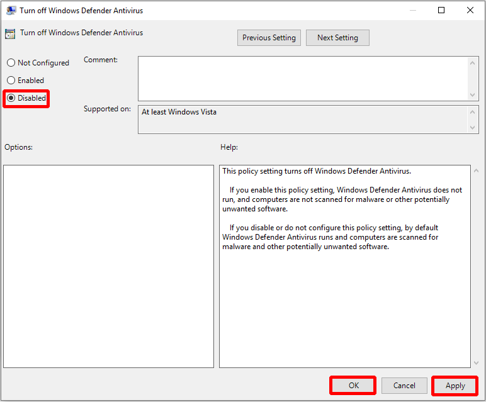Screen dimensions: 486x402
Task: Click the 'If you disable or do not configure' paragraph
Action: coord(330,237)
